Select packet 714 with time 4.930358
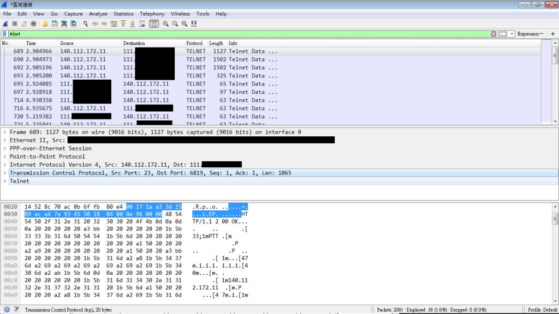Viewport: 559px width, 314px height. 271,100
